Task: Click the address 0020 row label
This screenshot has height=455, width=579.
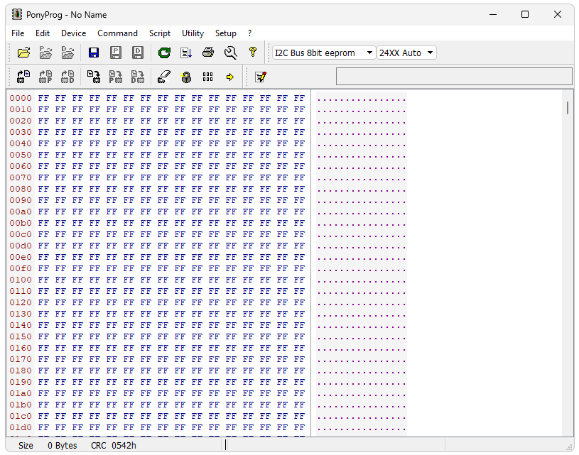Action: [x=21, y=121]
